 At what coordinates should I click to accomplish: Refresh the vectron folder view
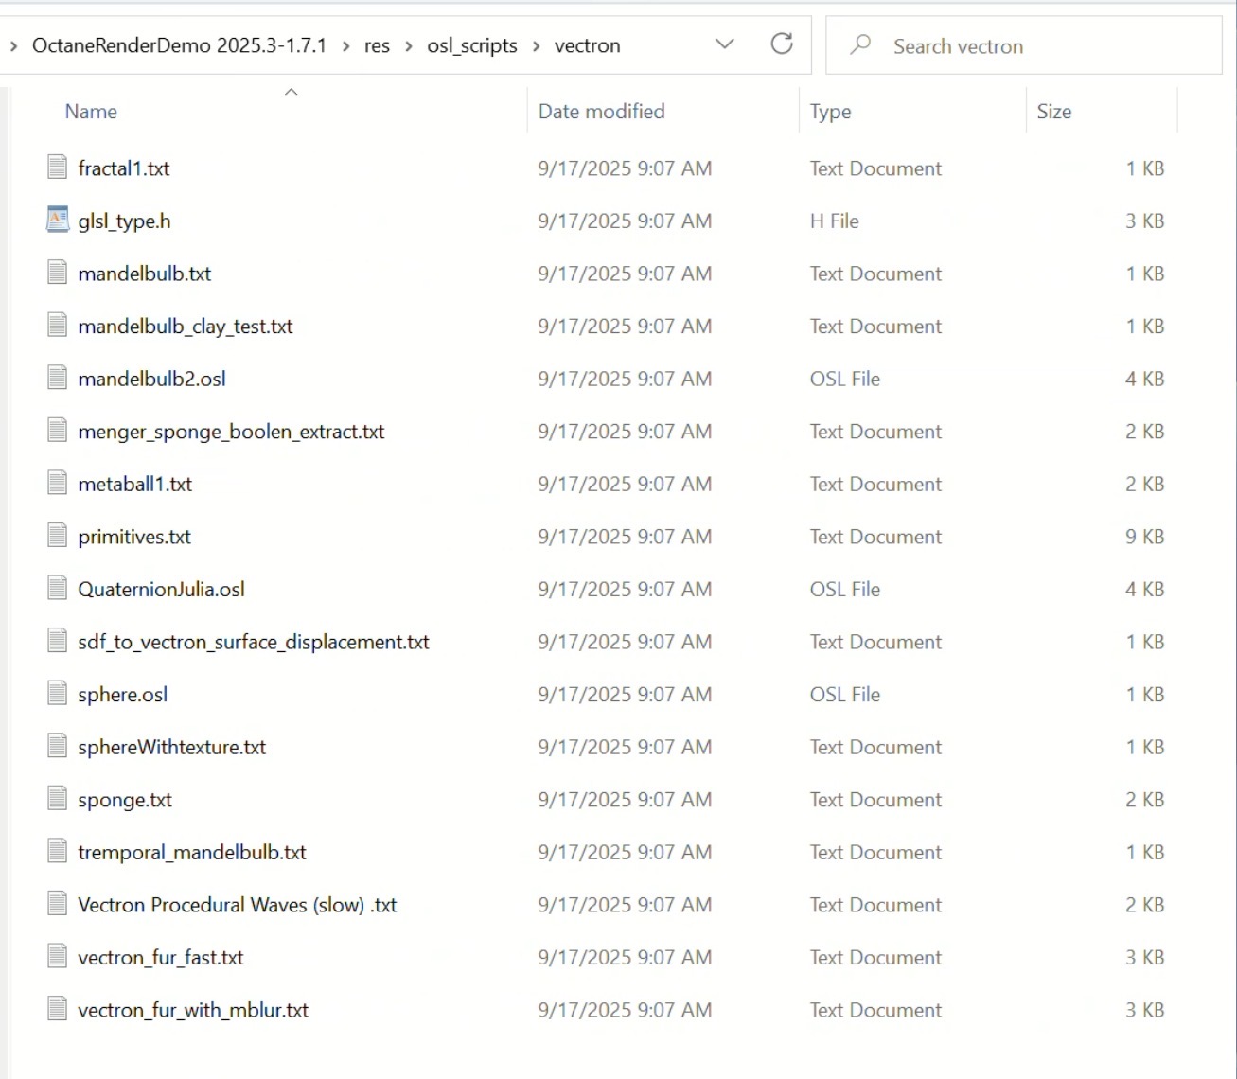[782, 44]
